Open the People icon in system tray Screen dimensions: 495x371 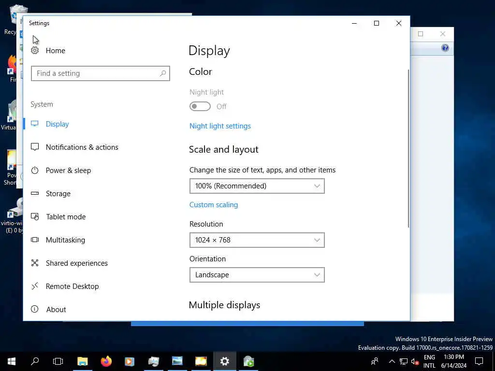point(375,361)
